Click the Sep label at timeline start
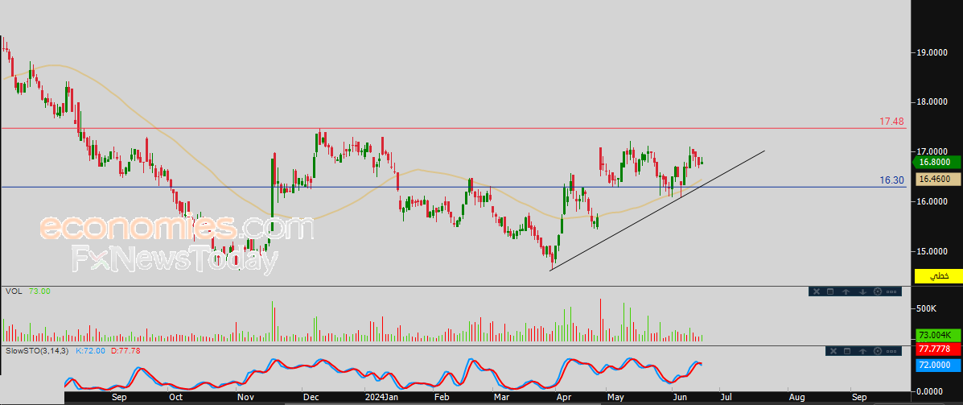Image resolution: width=963 pixels, height=405 pixels. click(x=119, y=397)
